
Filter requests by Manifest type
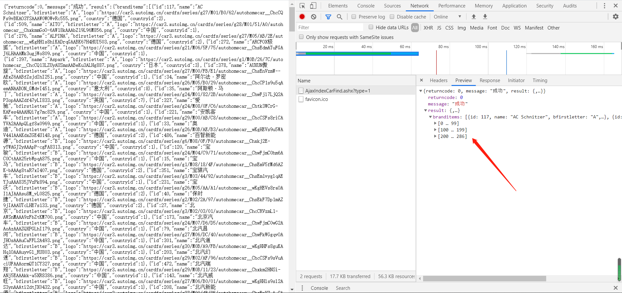534,28
